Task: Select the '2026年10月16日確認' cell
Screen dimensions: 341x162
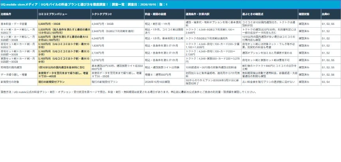Action: (x=165, y=82)
